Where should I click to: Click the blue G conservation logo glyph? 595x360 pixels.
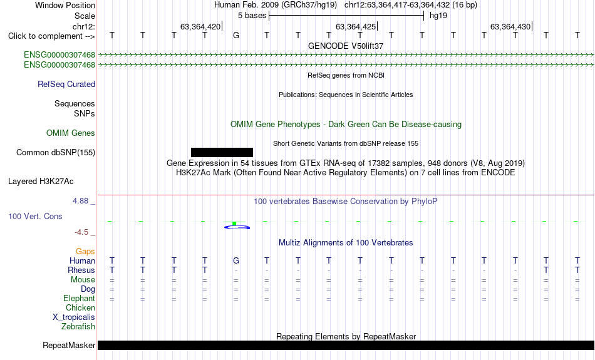[237, 227]
